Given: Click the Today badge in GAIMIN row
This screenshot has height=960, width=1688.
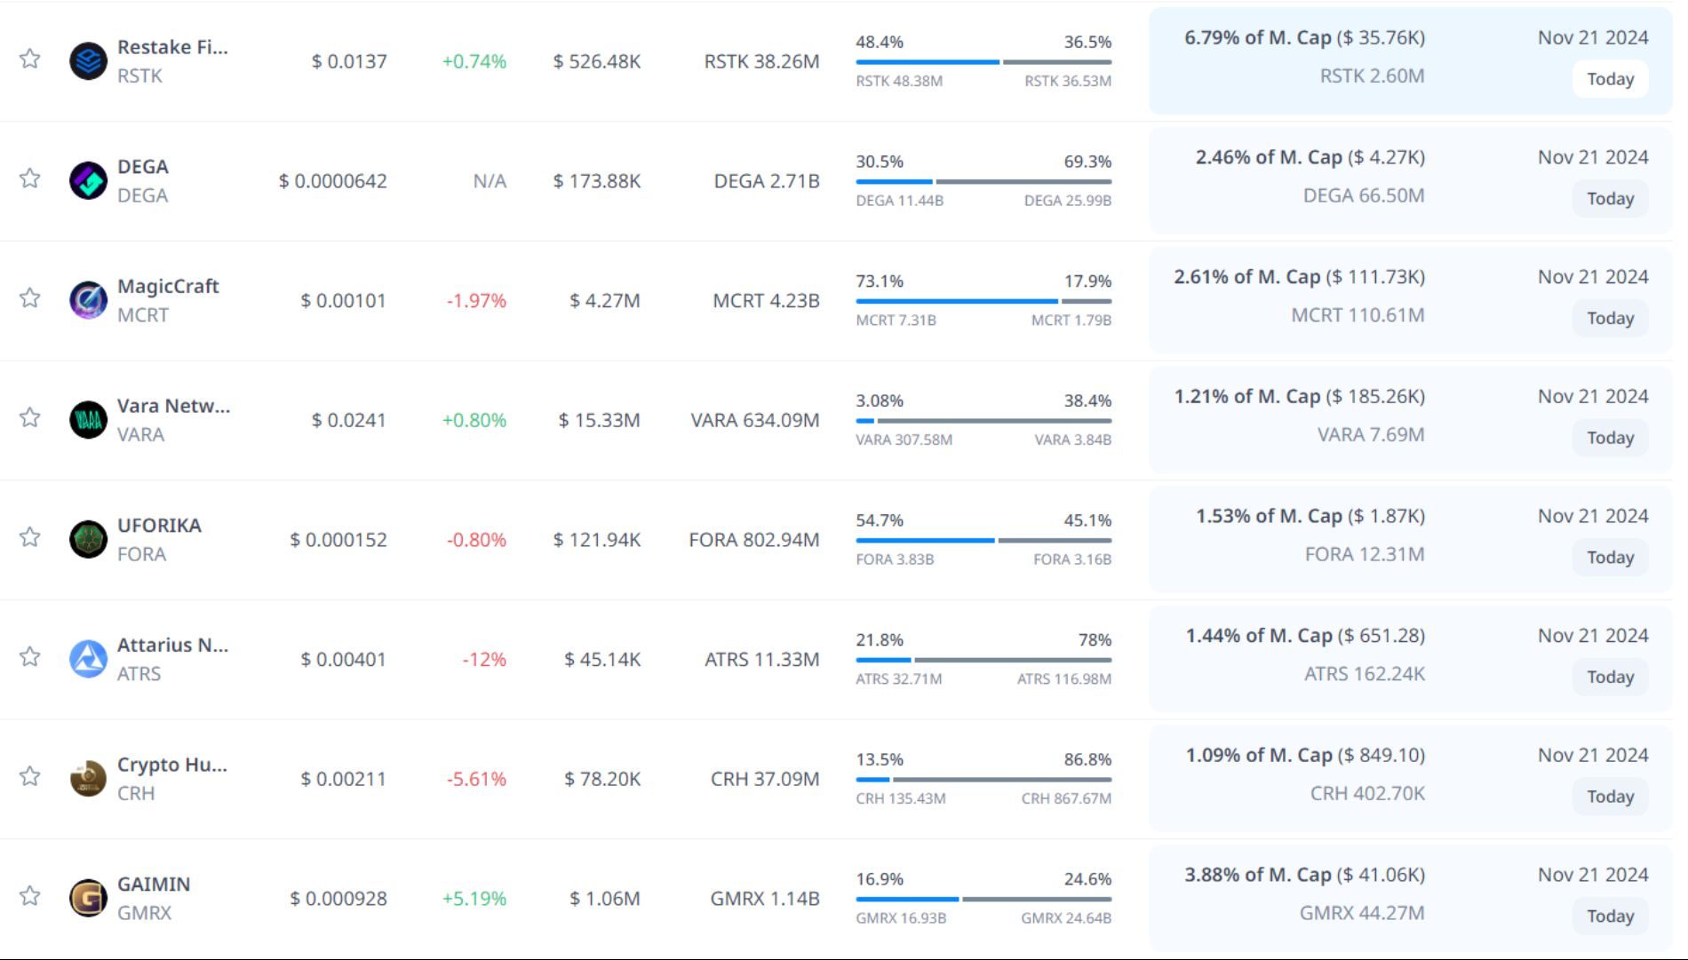Looking at the screenshot, I should point(1610,916).
